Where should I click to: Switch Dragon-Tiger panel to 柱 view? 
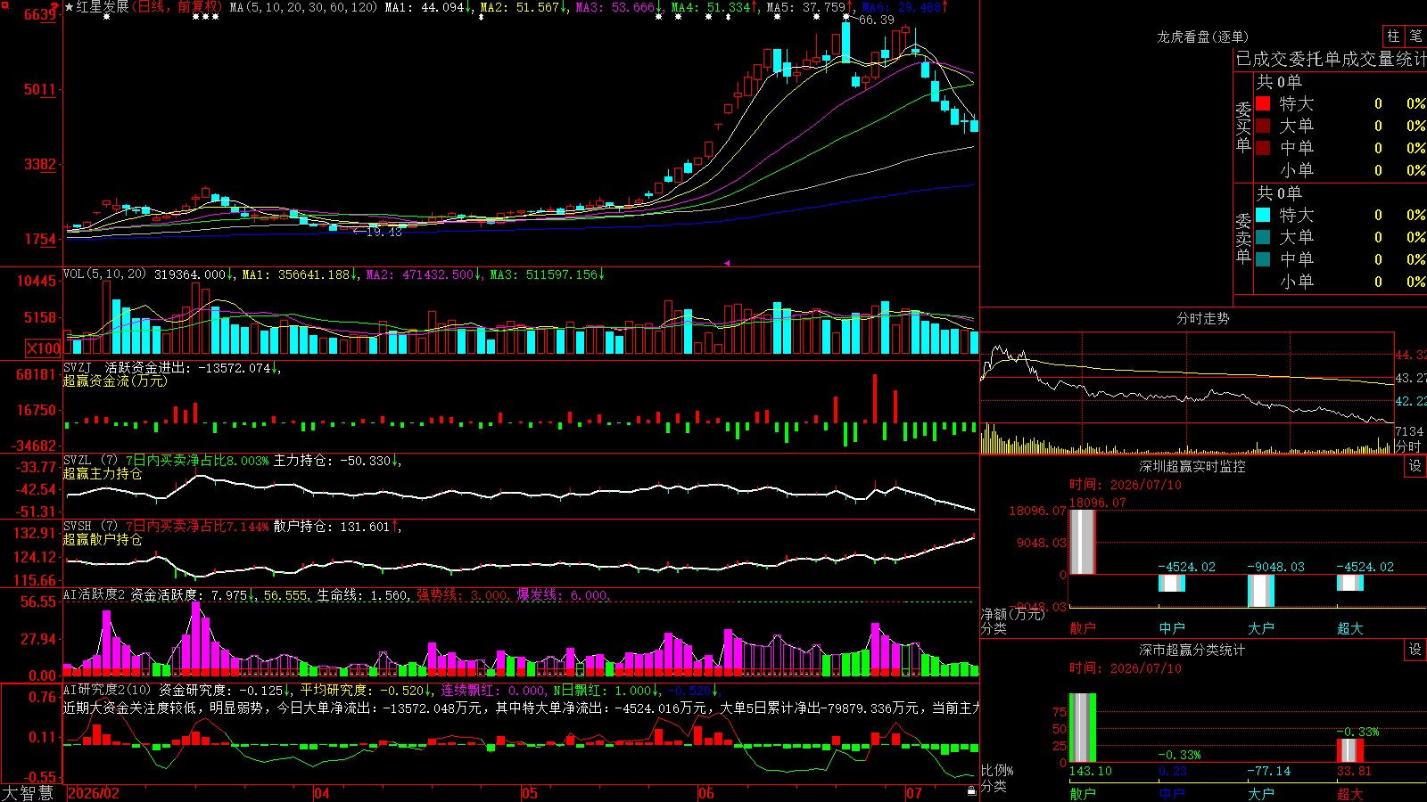tap(1393, 36)
